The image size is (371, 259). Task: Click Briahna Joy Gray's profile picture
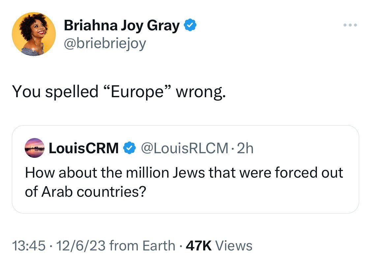(34, 34)
